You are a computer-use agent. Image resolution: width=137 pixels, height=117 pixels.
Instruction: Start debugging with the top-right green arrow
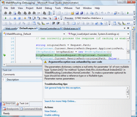128,13
